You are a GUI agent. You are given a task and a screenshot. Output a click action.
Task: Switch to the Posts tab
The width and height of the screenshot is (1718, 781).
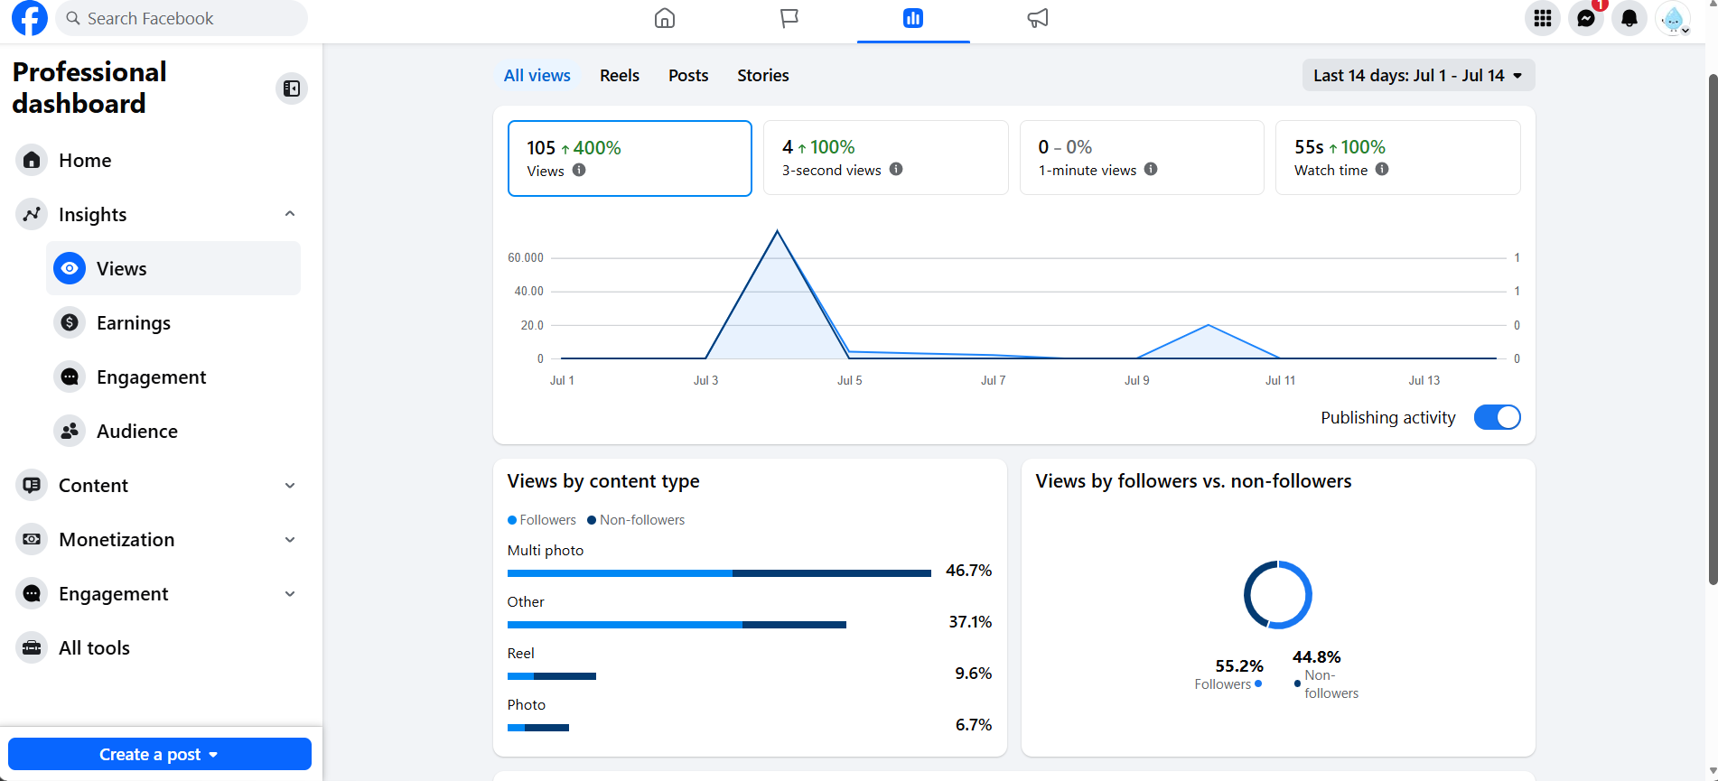pos(688,76)
